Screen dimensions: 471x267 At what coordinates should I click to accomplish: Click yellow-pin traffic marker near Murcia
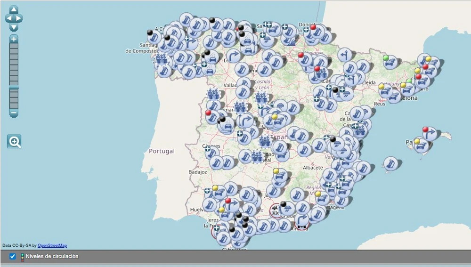tap(323, 198)
